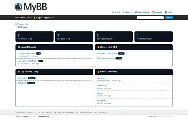Open labmember profile in Top posters
Viewport: 188px width, 126px height.
pyautogui.click(x=22, y=78)
